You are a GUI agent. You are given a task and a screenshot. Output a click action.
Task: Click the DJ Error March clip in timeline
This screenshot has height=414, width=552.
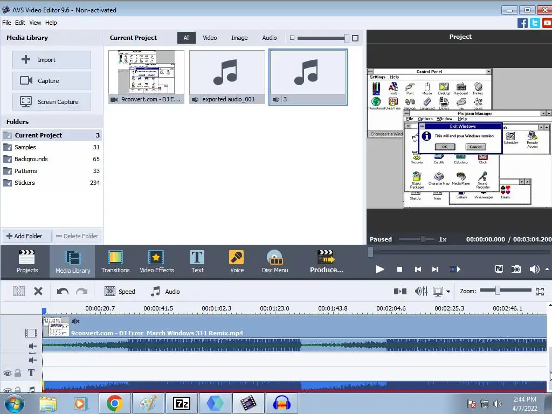(294, 327)
